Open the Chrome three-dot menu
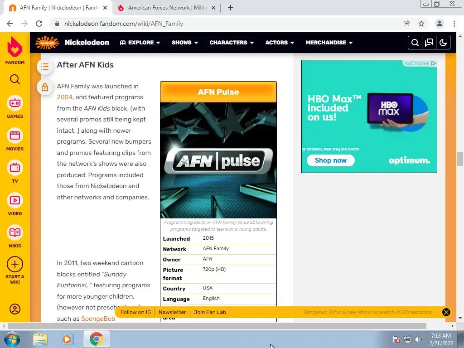 click(454, 24)
